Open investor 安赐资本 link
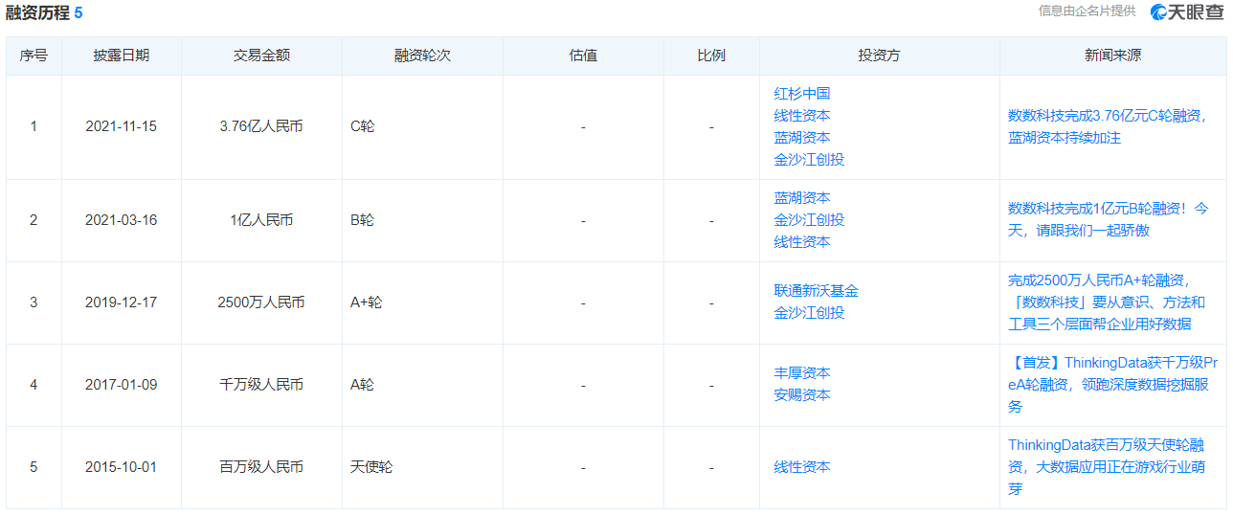Viewport: 1233px width, 515px height. 802,395
